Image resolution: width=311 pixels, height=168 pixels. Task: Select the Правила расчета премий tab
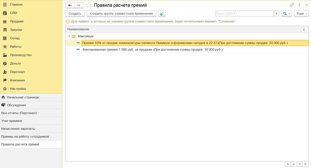click(x=31, y=144)
